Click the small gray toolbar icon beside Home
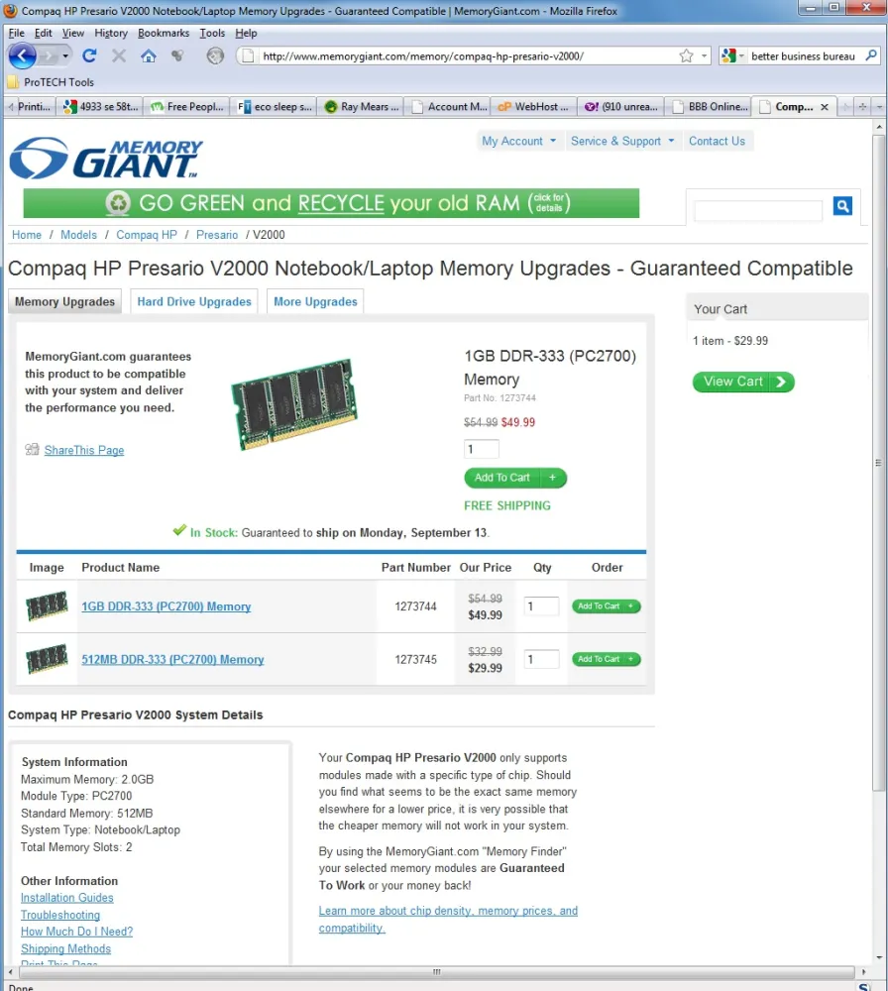The image size is (888, 991). pyautogui.click(x=177, y=56)
